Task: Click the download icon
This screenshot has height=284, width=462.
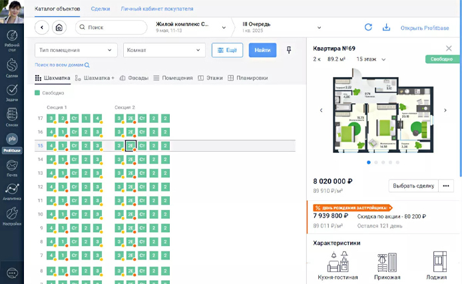Action: (387, 27)
